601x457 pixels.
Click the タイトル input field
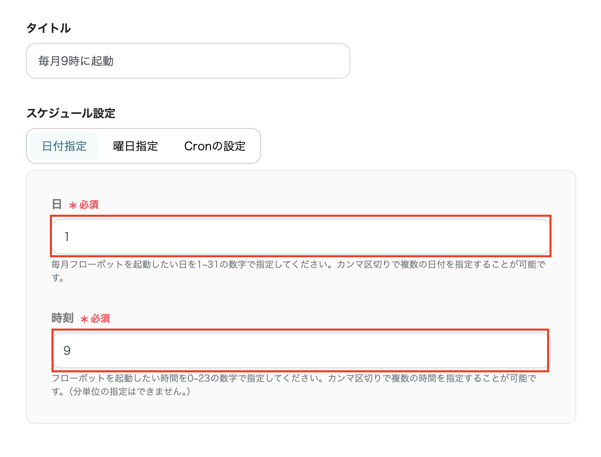[188, 61]
